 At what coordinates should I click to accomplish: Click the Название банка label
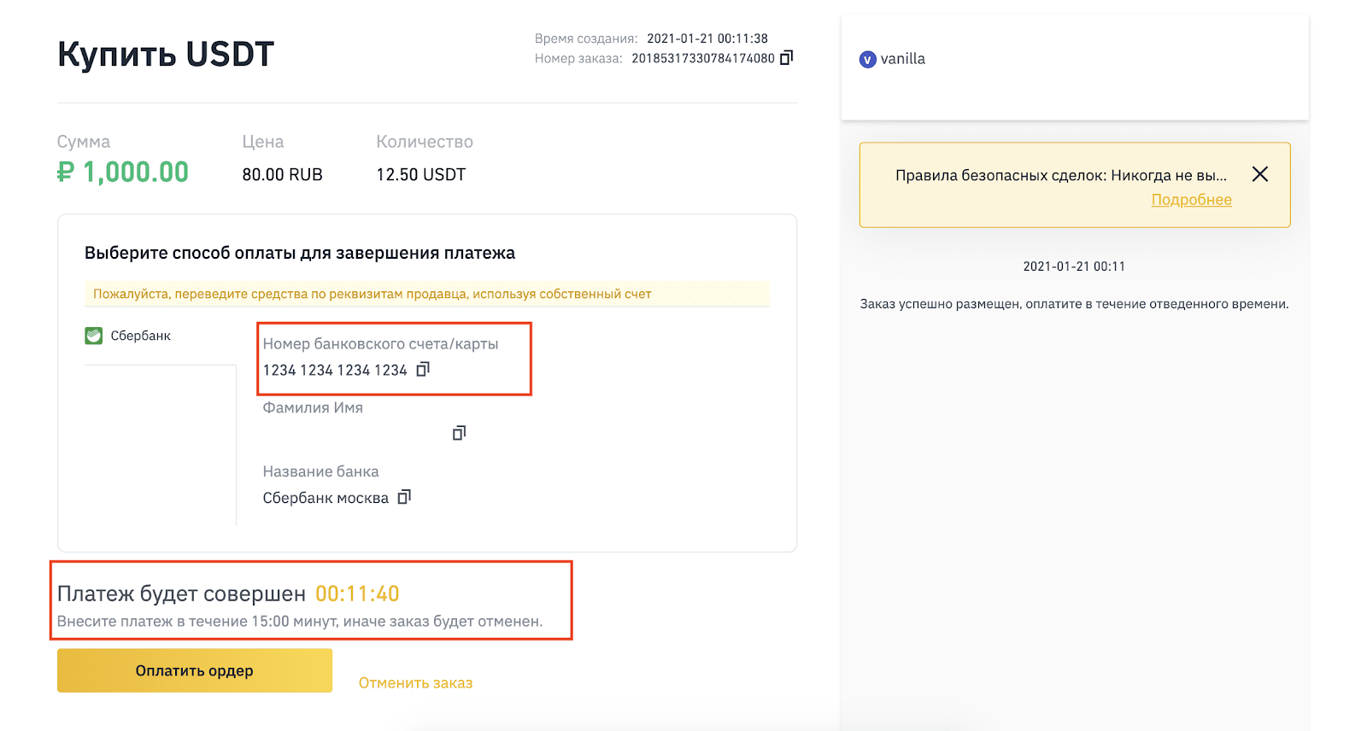pyautogui.click(x=320, y=471)
